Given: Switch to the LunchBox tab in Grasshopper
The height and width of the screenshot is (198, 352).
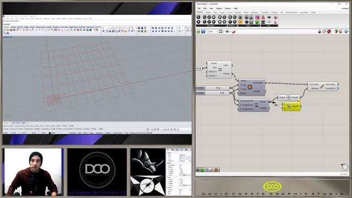Looking at the screenshot, I should pyautogui.click(x=304, y=12).
